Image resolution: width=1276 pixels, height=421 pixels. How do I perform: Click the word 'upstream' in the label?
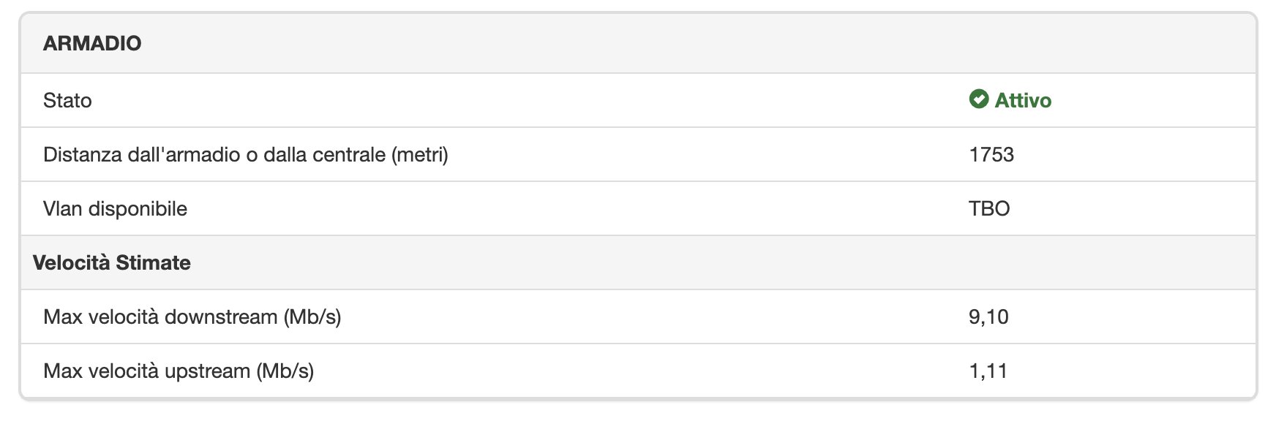coord(208,371)
